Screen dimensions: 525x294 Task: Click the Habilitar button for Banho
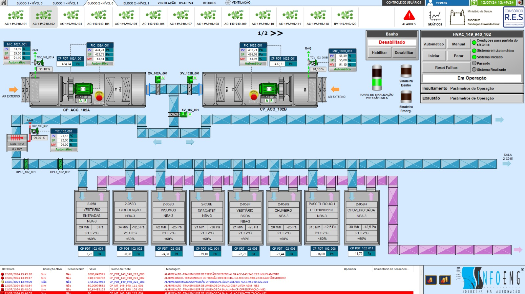[x=379, y=52]
